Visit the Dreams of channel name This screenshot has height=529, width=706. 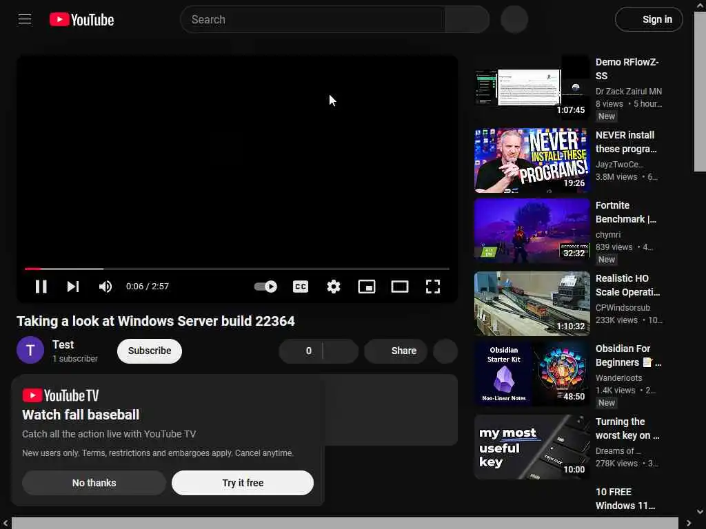point(618,450)
